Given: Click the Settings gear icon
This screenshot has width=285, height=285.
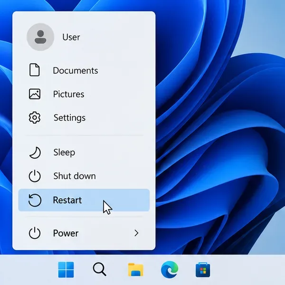Looking at the screenshot, I should pos(35,118).
